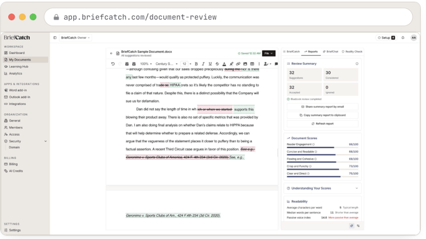Screen dimensions: 426x239
Task: Click the Refresh report button
Action: tap(322, 123)
